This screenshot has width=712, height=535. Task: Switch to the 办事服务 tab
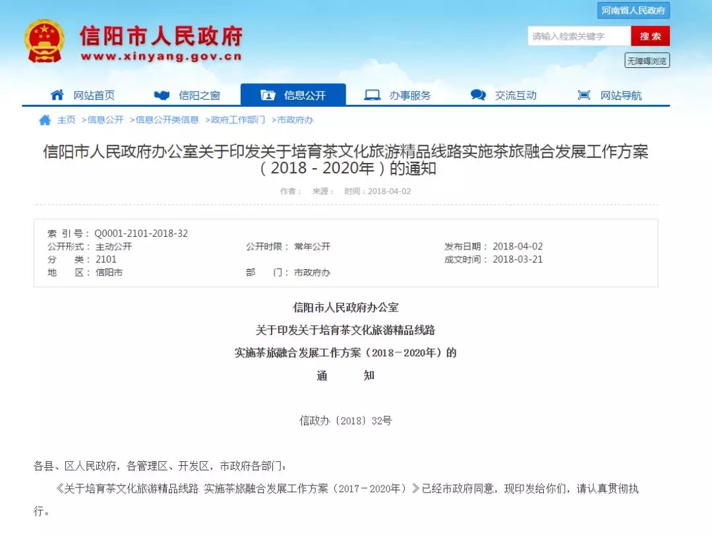[409, 95]
